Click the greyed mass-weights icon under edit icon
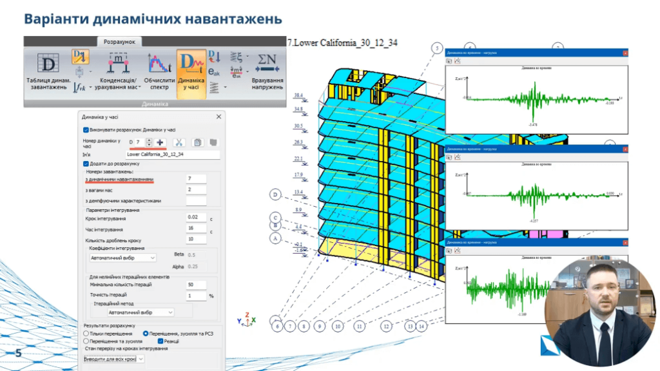Screen dimensions: 660x371 tap(79, 71)
